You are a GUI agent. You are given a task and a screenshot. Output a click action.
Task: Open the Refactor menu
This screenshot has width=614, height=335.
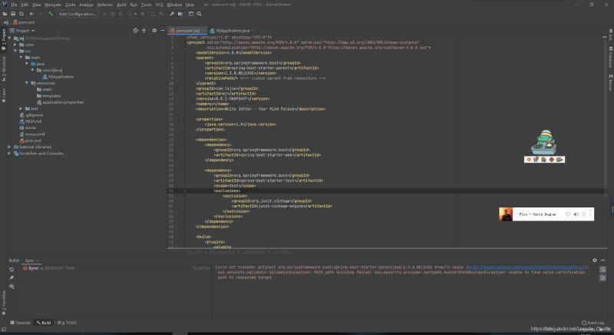(x=104, y=5)
